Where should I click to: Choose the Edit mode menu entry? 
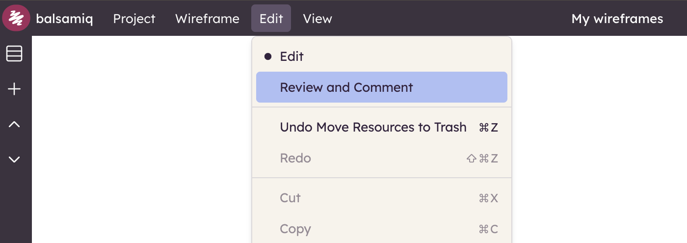(292, 56)
